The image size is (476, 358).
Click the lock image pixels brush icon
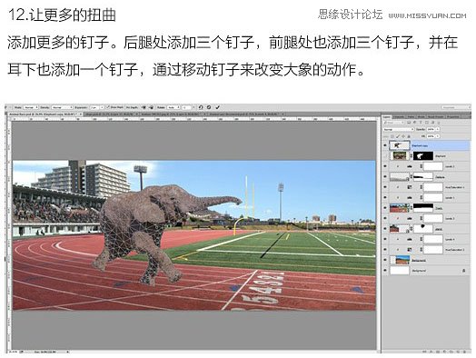pos(398,136)
